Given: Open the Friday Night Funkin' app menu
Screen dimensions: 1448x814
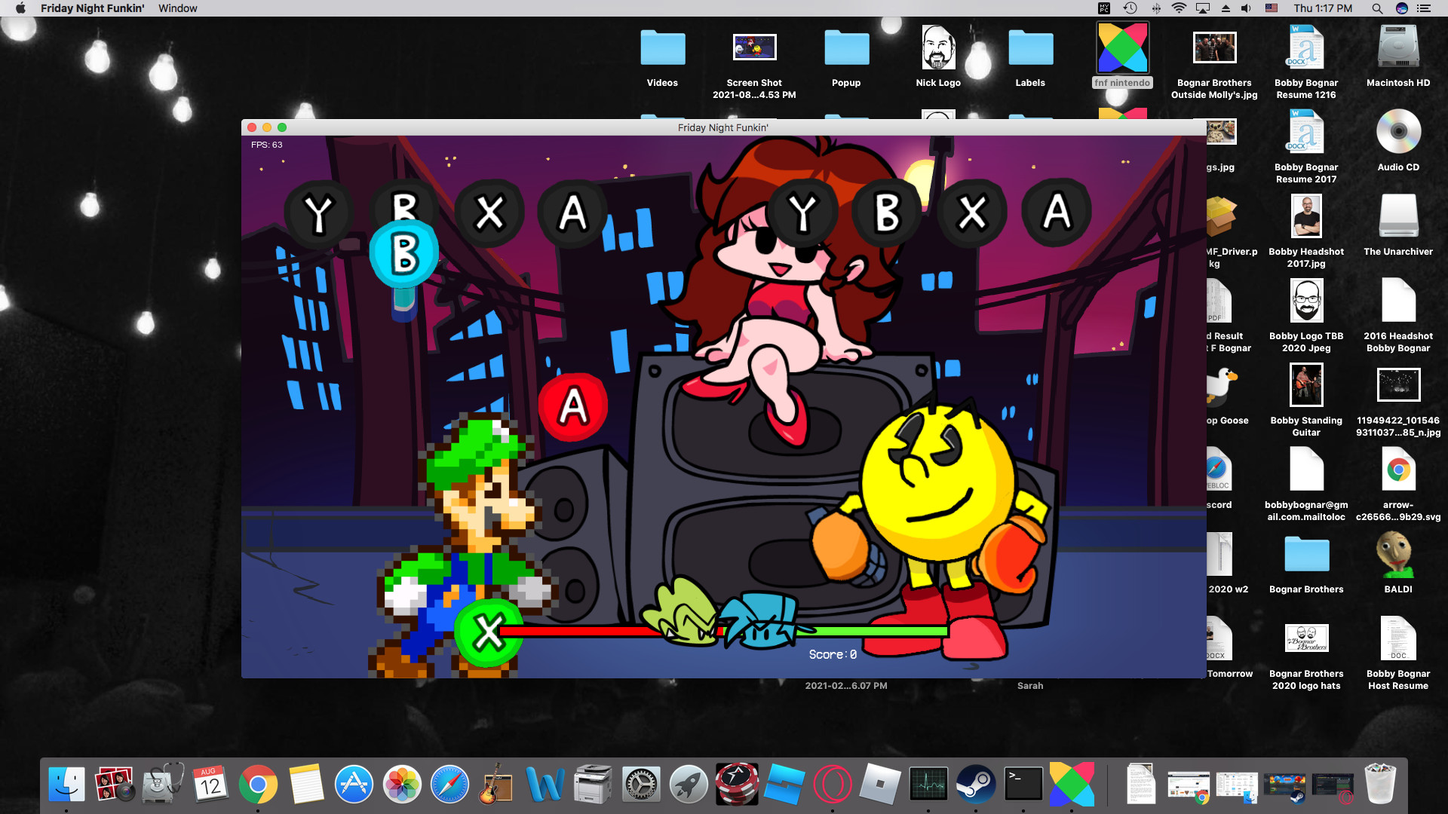Looking at the screenshot, I should tap(92, 8).
